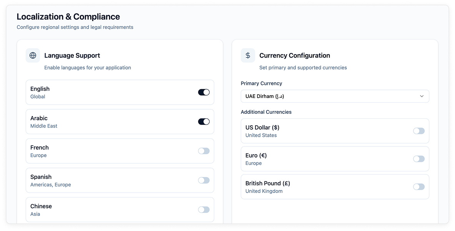Enable Spanish language support

coord(204,180)
